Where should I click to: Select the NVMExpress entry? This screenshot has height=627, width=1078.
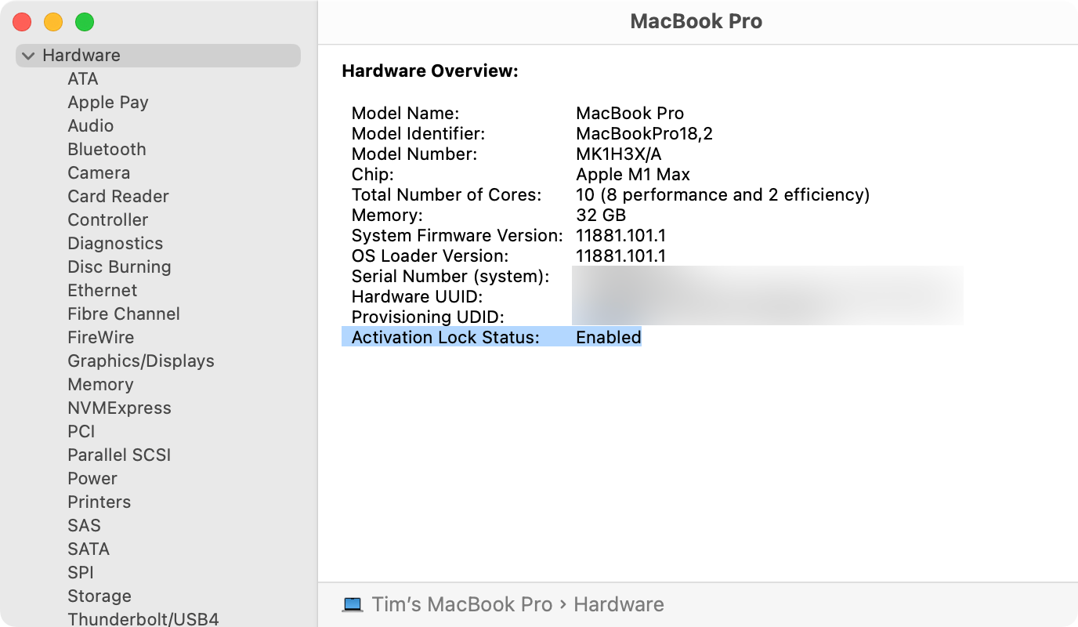coord(119,408)
